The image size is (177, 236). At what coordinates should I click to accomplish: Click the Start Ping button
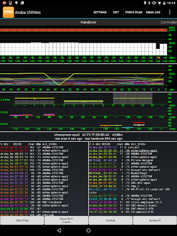pos(22,220)
